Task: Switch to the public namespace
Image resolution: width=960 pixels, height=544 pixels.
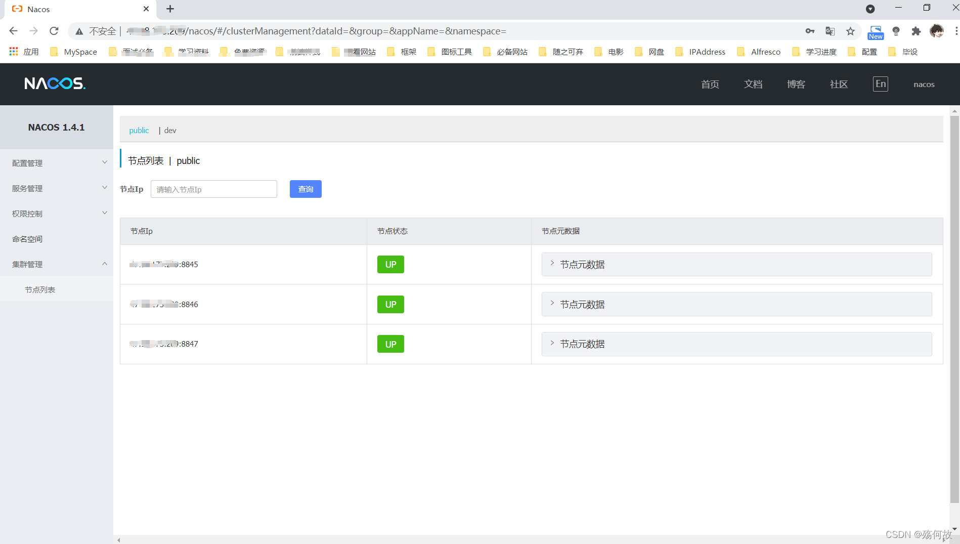Action: click(139, 130)
